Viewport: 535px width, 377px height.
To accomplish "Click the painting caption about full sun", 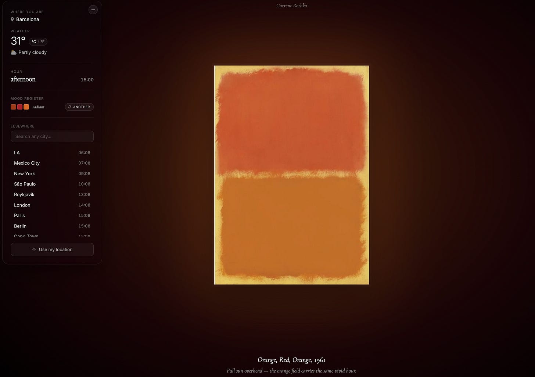I will click(x=292, y=371).
